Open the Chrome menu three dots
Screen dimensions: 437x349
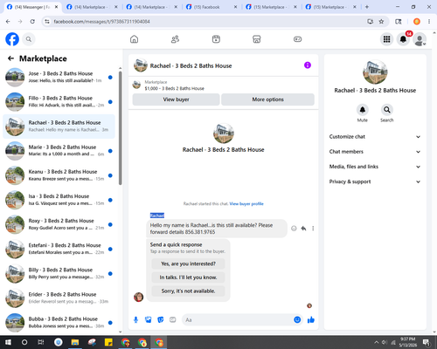pyautogui.click(x=429, y=21)
